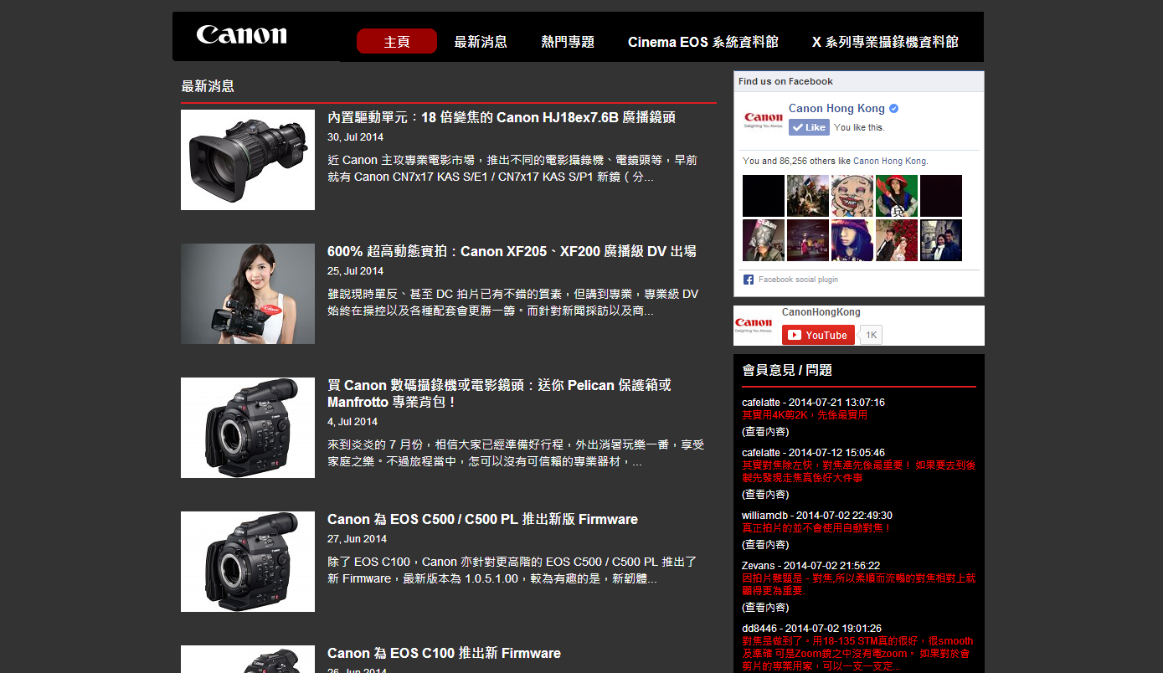Click date 25, Jul 2014
Viewport: 1163px width, 673px height.
point(355,271)
